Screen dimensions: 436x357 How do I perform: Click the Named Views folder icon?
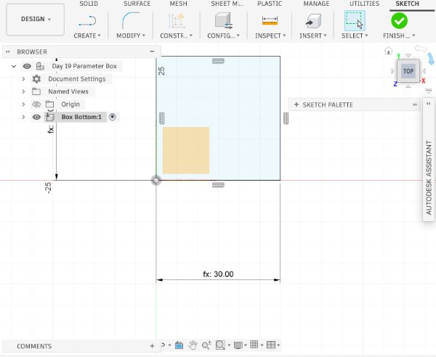pyautogui.click(x=36, y=91)
